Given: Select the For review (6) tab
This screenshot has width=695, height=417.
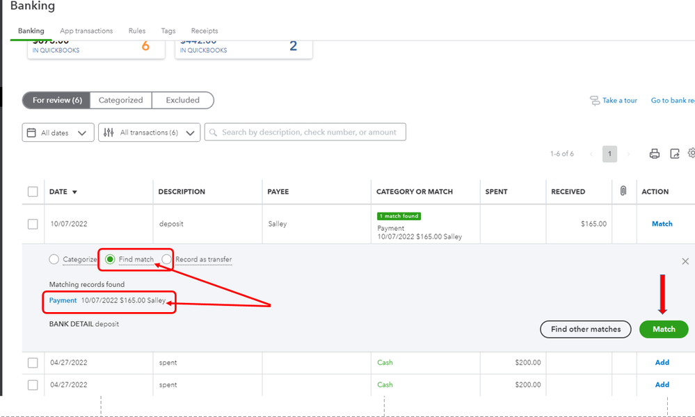Looking at the screenshot, I should (x=57, y=100).
